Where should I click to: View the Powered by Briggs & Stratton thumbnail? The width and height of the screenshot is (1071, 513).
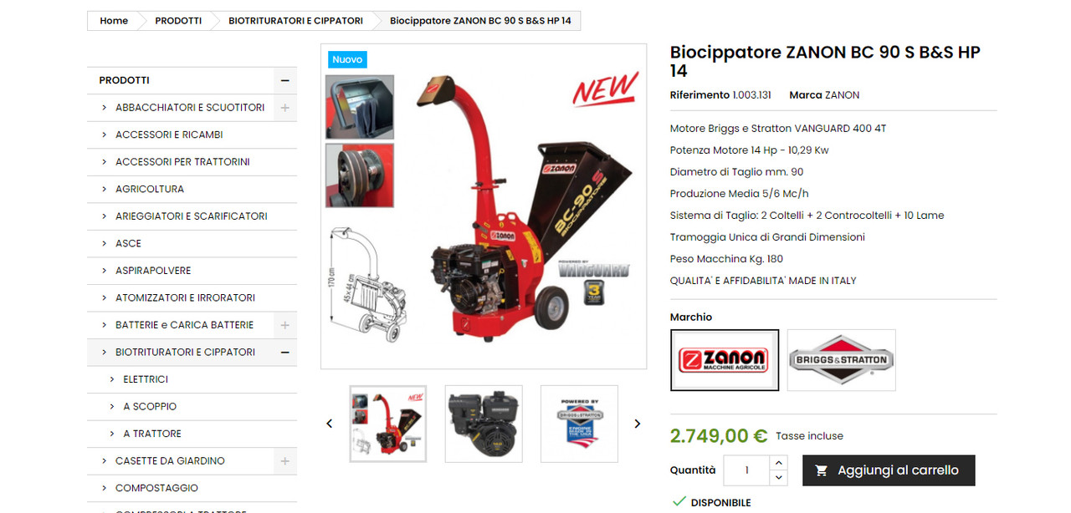click(x=580, y=424)
